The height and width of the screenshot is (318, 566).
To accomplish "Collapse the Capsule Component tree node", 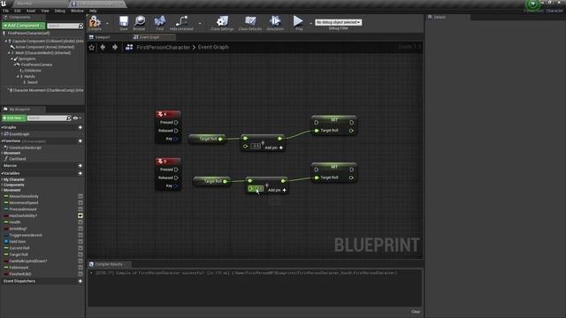I will click(6, 42).
